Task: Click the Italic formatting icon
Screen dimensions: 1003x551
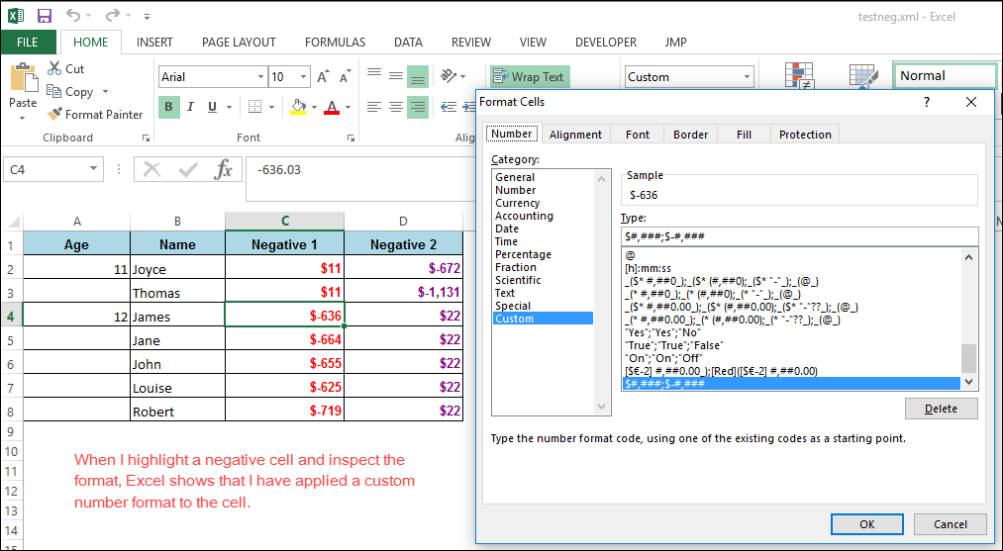Action: tap(192, 107)
